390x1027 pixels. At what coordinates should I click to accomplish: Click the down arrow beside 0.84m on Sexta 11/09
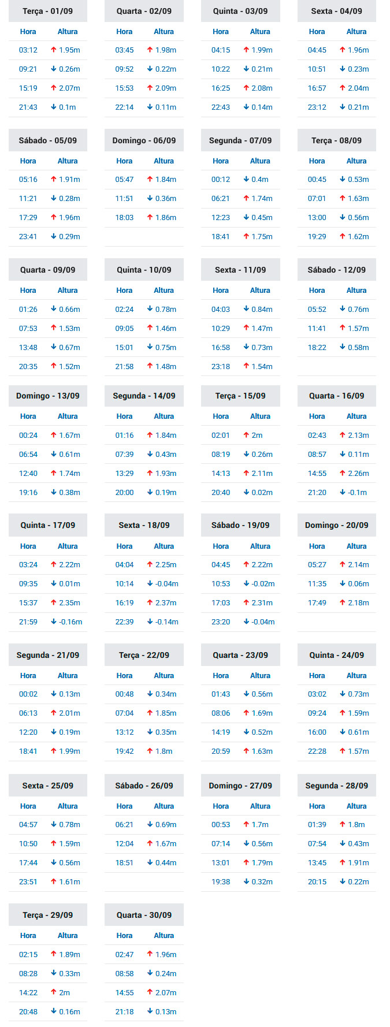tap(246, 309)
